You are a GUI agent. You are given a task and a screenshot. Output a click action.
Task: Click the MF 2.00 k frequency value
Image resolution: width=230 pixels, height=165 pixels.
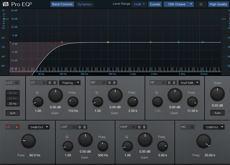(x=133, y=111)
